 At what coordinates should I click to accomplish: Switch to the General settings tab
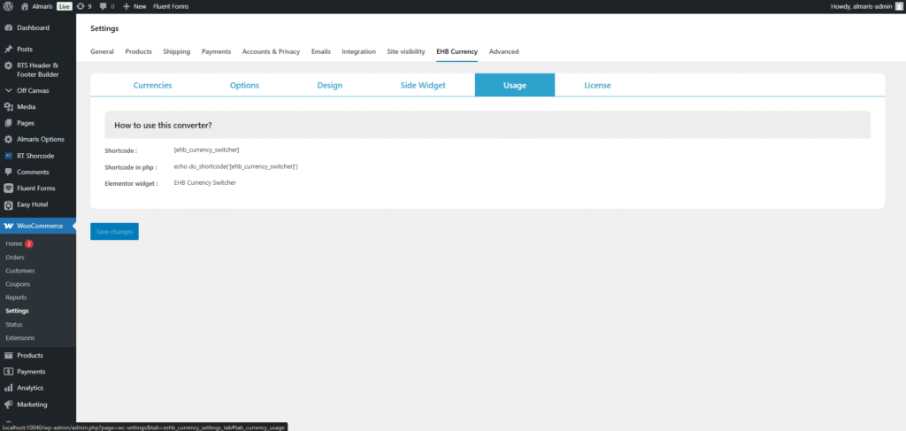102,51
